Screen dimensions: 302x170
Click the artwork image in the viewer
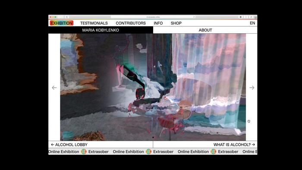coord(153,87)
